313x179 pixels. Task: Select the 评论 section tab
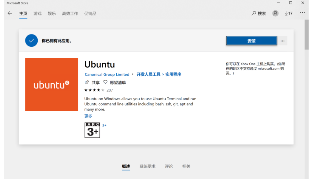coord(169,166)
